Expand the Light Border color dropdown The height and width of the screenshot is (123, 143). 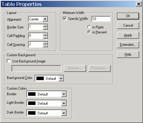(64, 103)
